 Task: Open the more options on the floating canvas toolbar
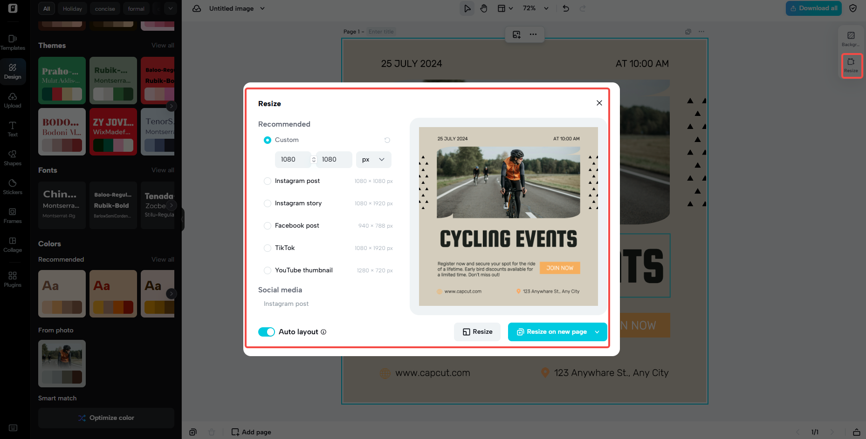click(533, 34)
